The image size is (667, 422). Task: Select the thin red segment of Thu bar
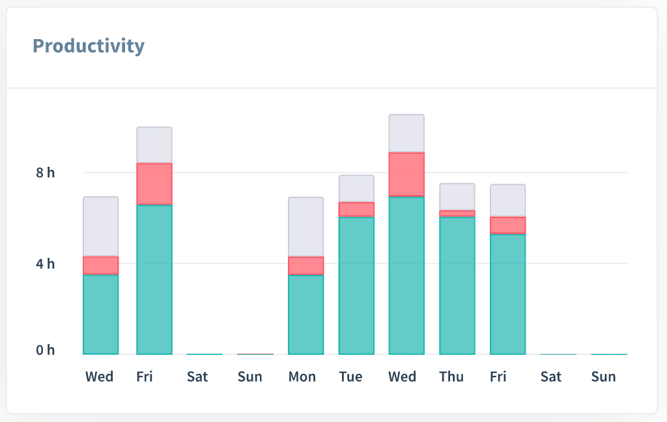coord(457,214)
